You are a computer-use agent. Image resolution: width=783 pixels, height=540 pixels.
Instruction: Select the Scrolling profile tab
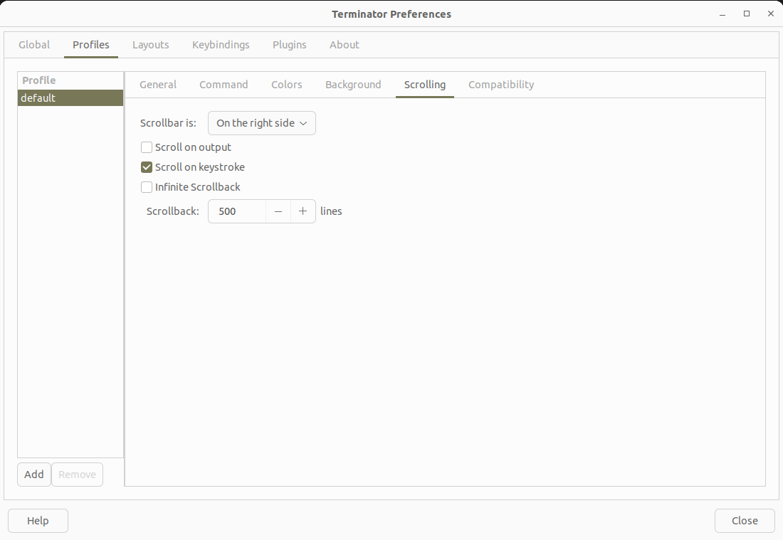(x=424, y=85)
